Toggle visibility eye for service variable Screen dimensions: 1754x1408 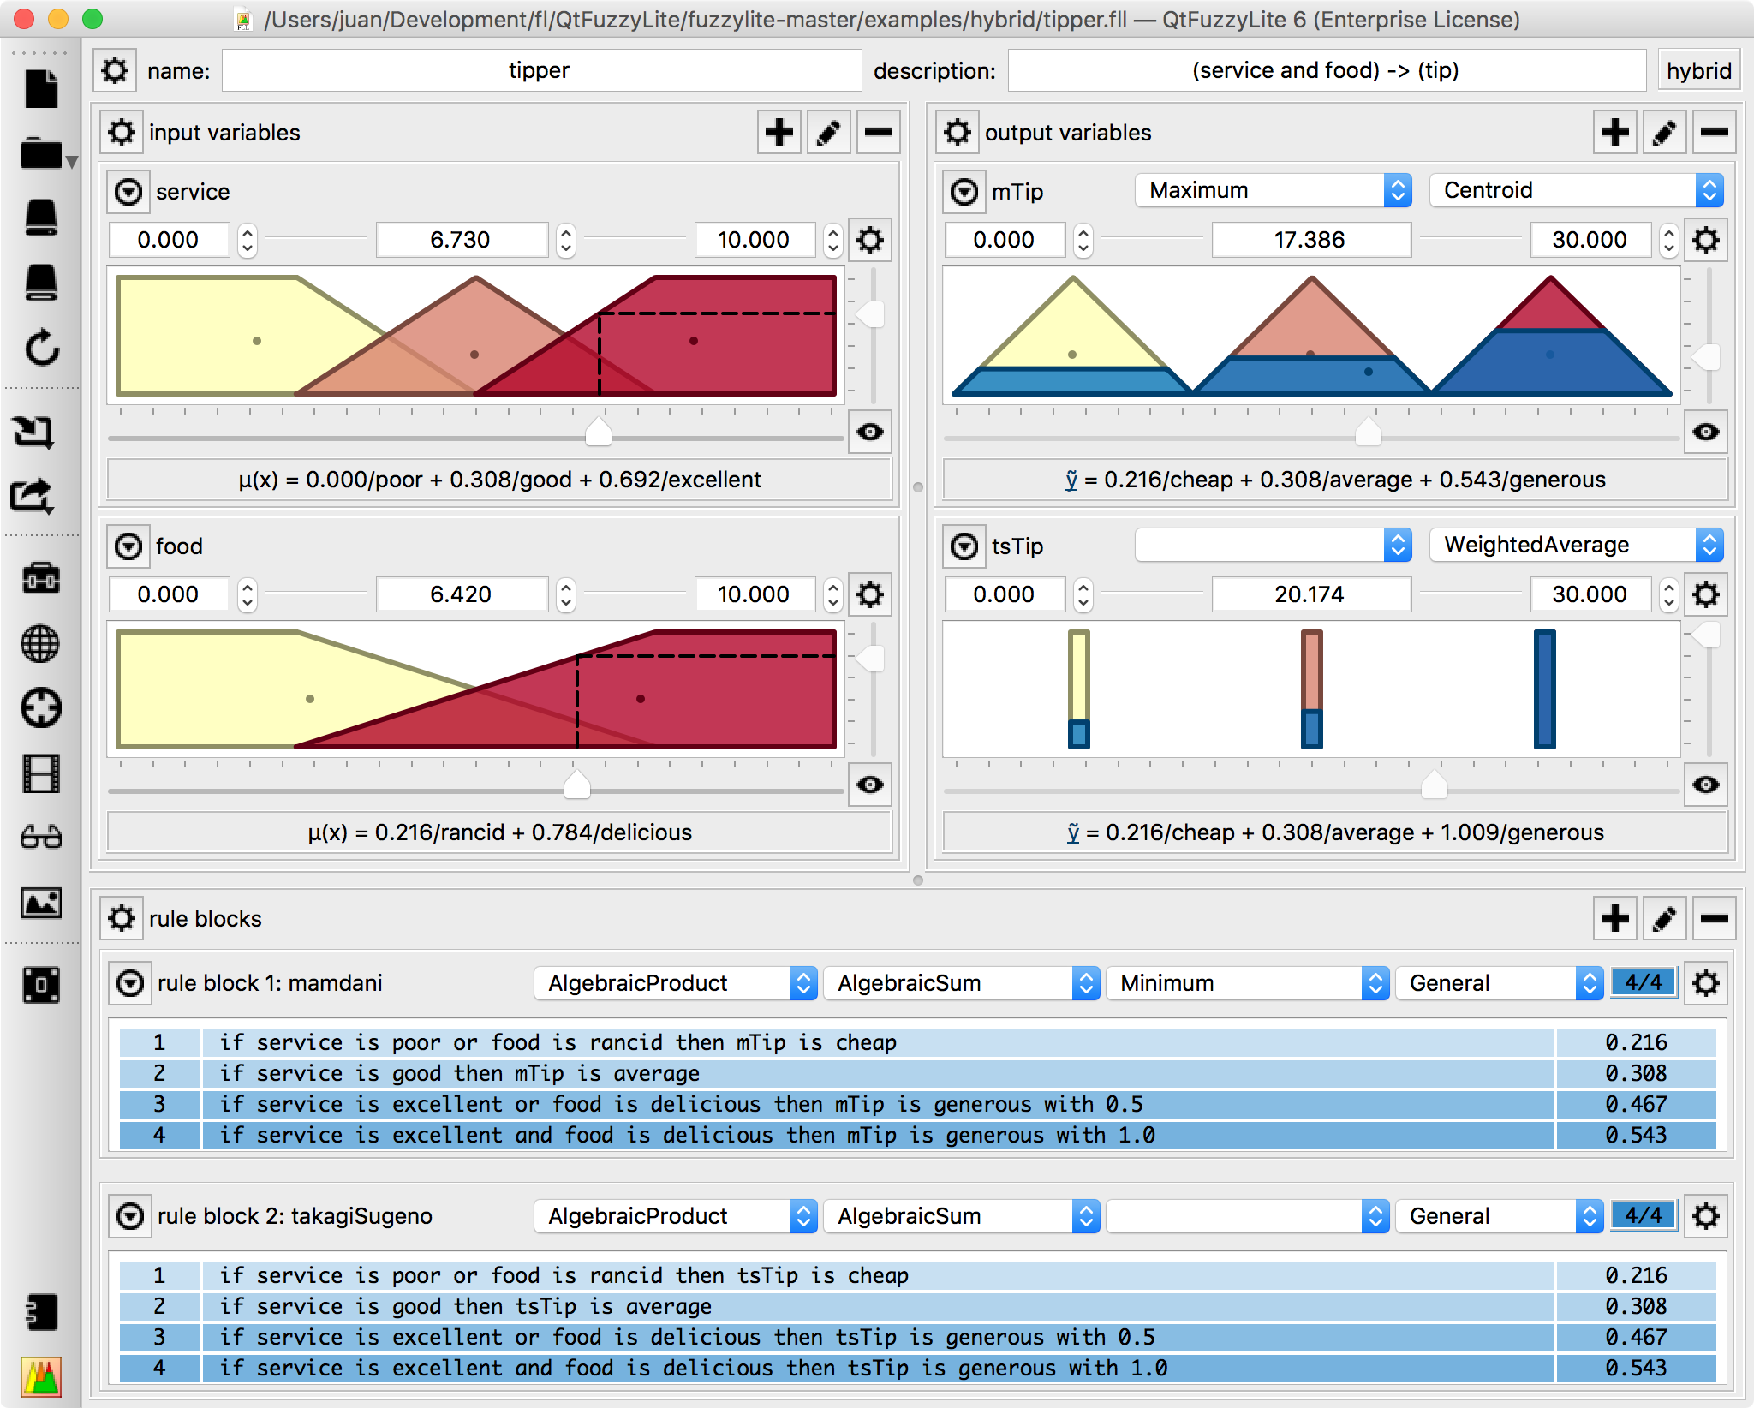pyautogui.click(x=870, y=432)
